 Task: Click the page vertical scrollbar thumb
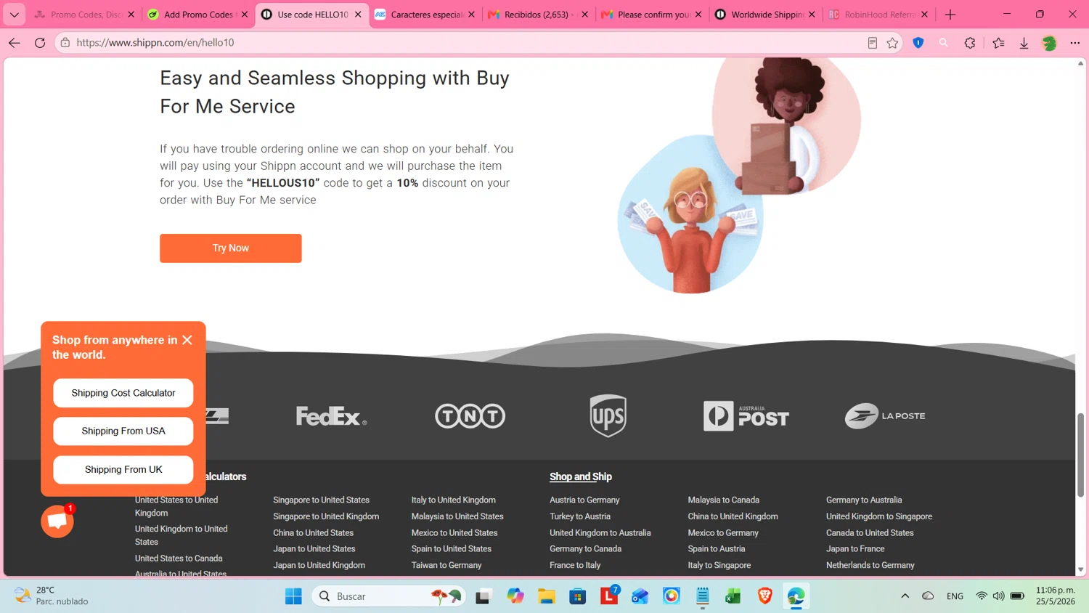1080,455
